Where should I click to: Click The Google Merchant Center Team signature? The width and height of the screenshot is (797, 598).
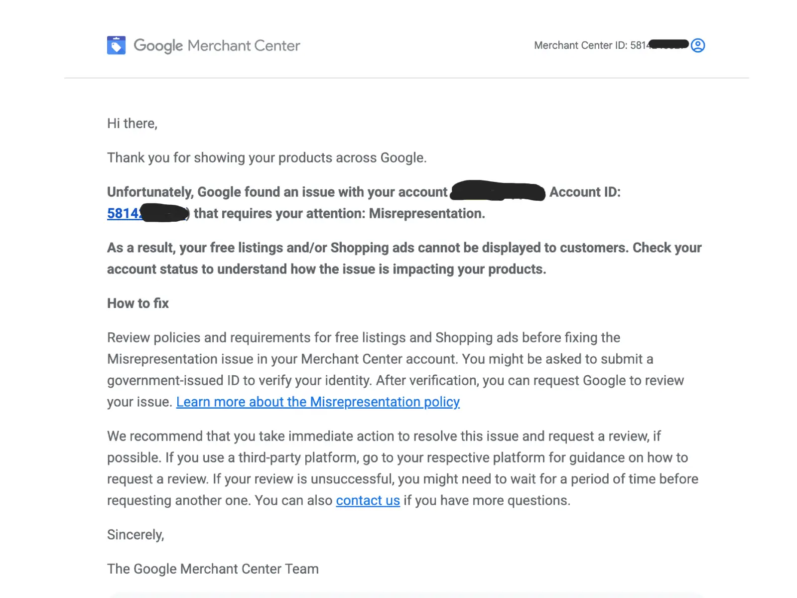213,569
